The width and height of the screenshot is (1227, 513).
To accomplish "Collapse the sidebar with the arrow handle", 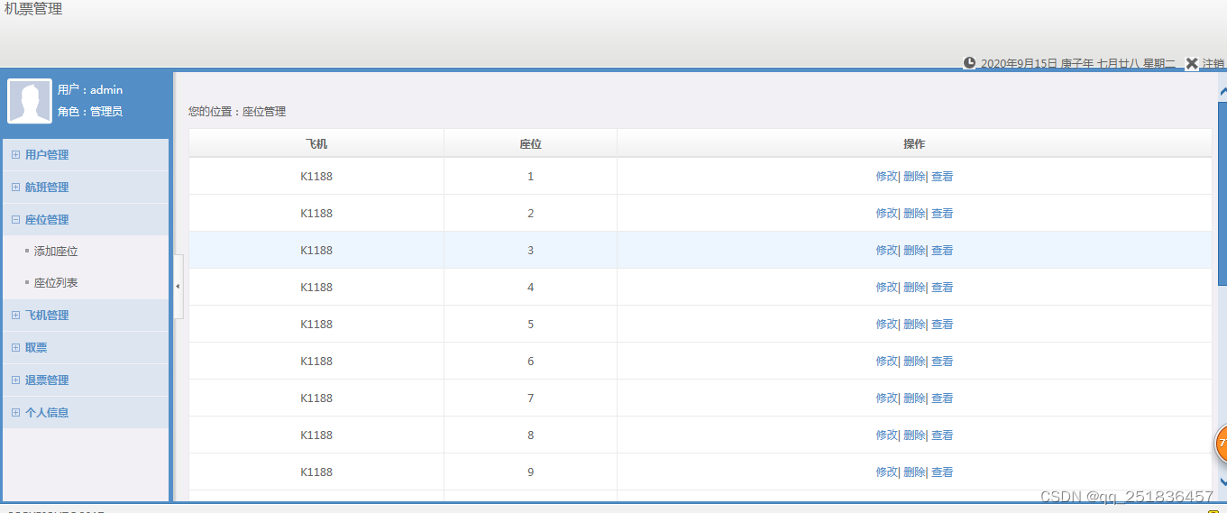I will pyautogui.click(x=178, y=286).
